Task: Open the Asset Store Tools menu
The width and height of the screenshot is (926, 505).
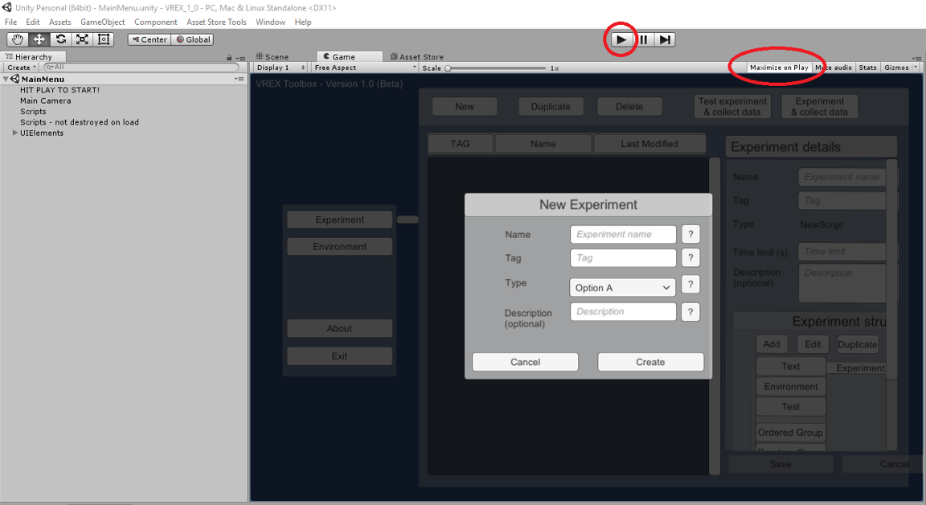Action: click(216, 22)
